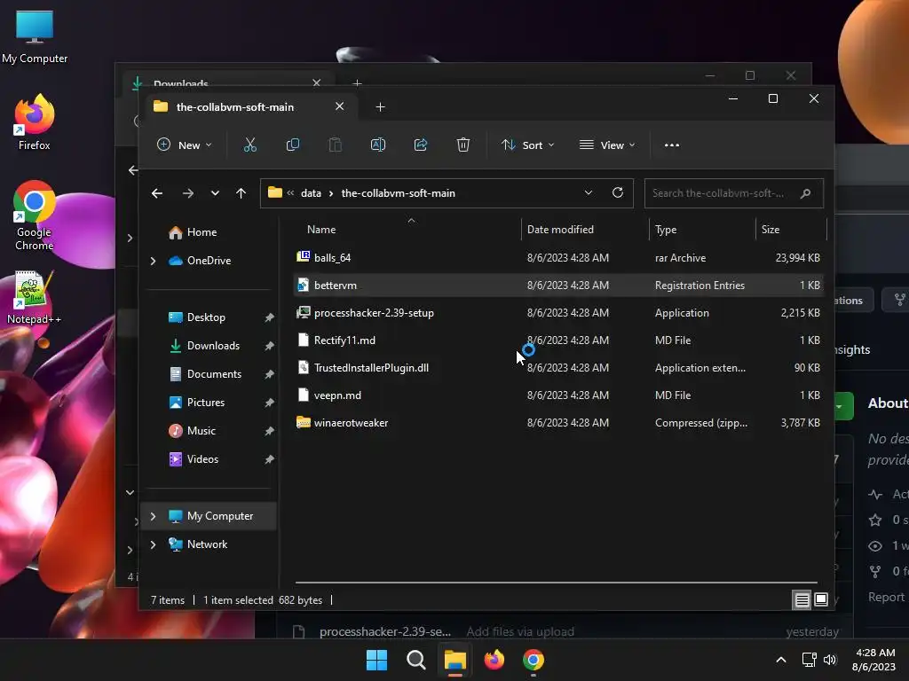Open My Computer desktop icon
This screenshot has height=681, width=909.
35,36
